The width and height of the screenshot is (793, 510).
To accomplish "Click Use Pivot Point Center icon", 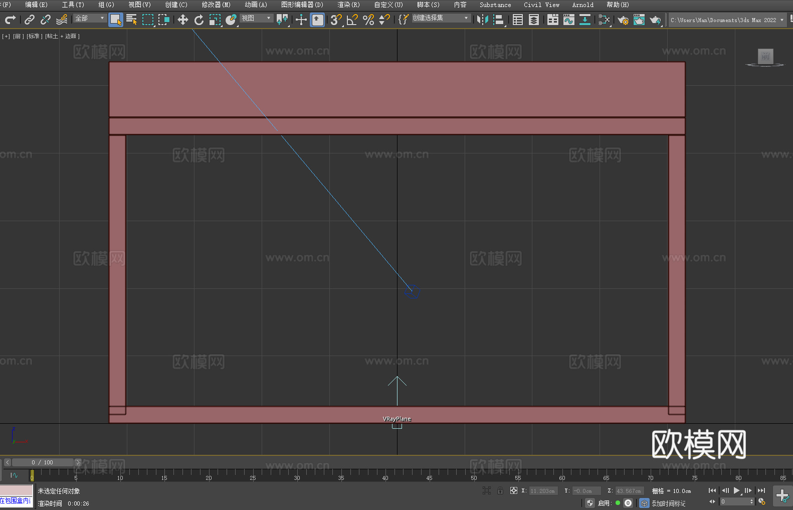I will [x=282, y=20].
